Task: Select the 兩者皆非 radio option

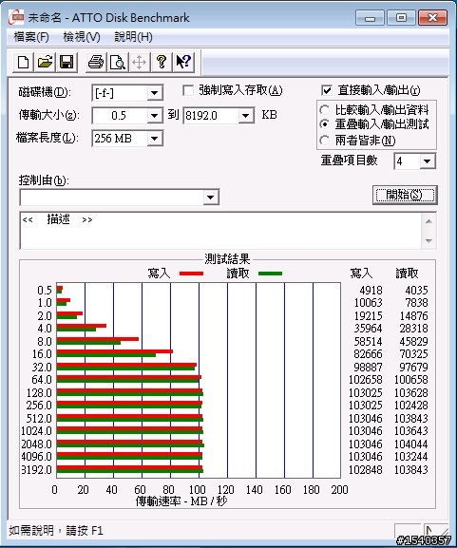Action: [325, 141]
